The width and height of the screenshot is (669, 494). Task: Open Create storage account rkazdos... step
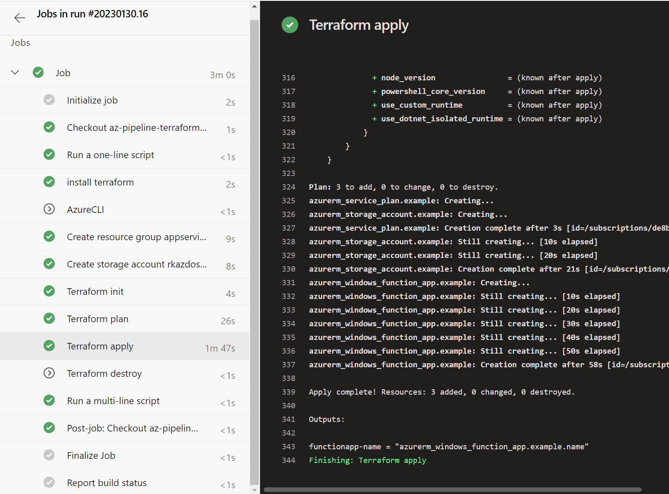click(x=136, y=264)
